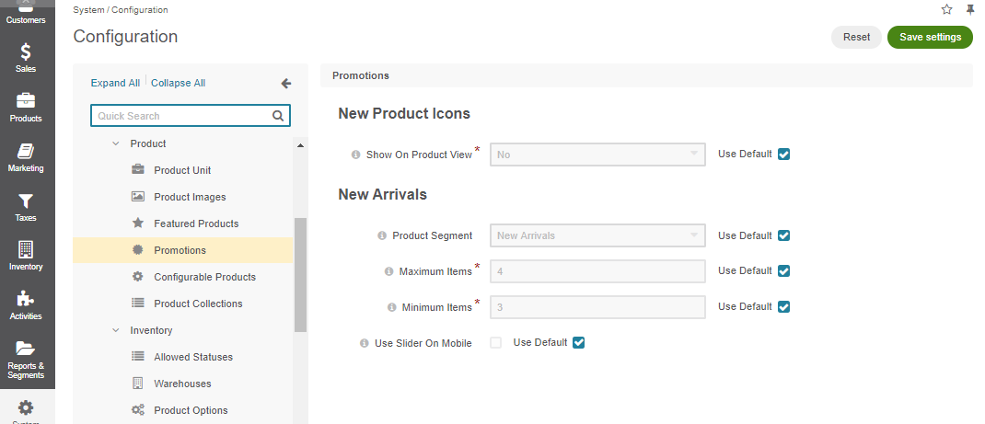Click the star favorite icon
The width and height of the screenshot is (985, 424).
[946, 9]
